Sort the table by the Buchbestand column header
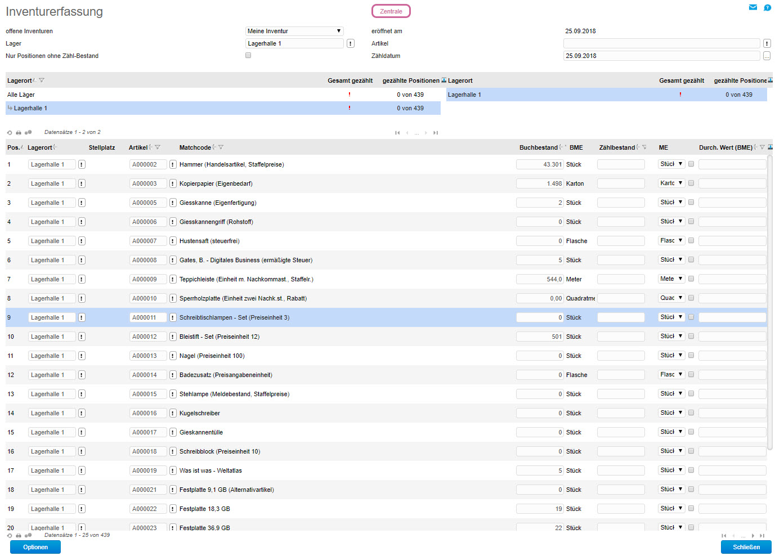This screenshot has height=556, width=775. tap(538, 147)
